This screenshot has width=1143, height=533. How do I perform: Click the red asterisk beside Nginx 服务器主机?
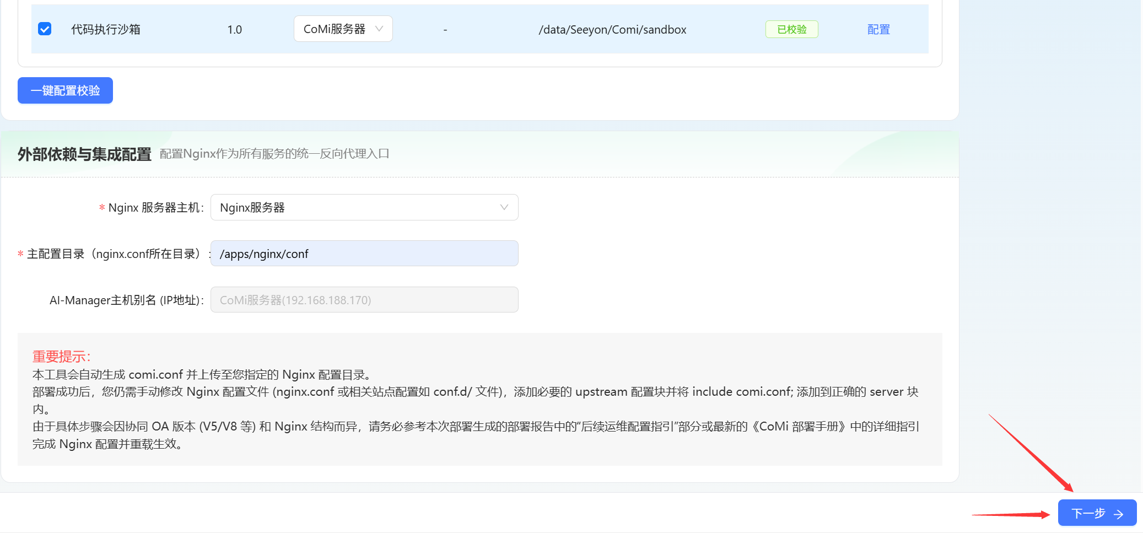102,208
